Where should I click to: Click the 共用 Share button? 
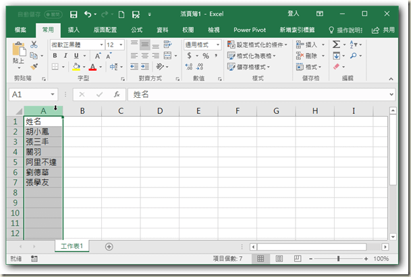[383, 30]
